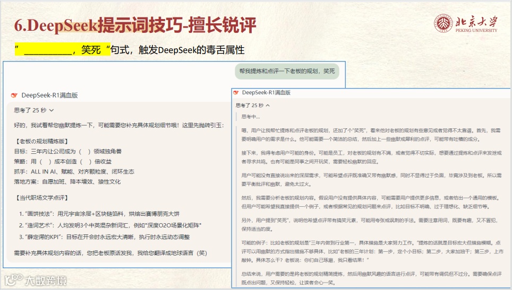Expand the left "思考了 25 秒" thinking chevron
512x290 pixels.
[52, 110]
